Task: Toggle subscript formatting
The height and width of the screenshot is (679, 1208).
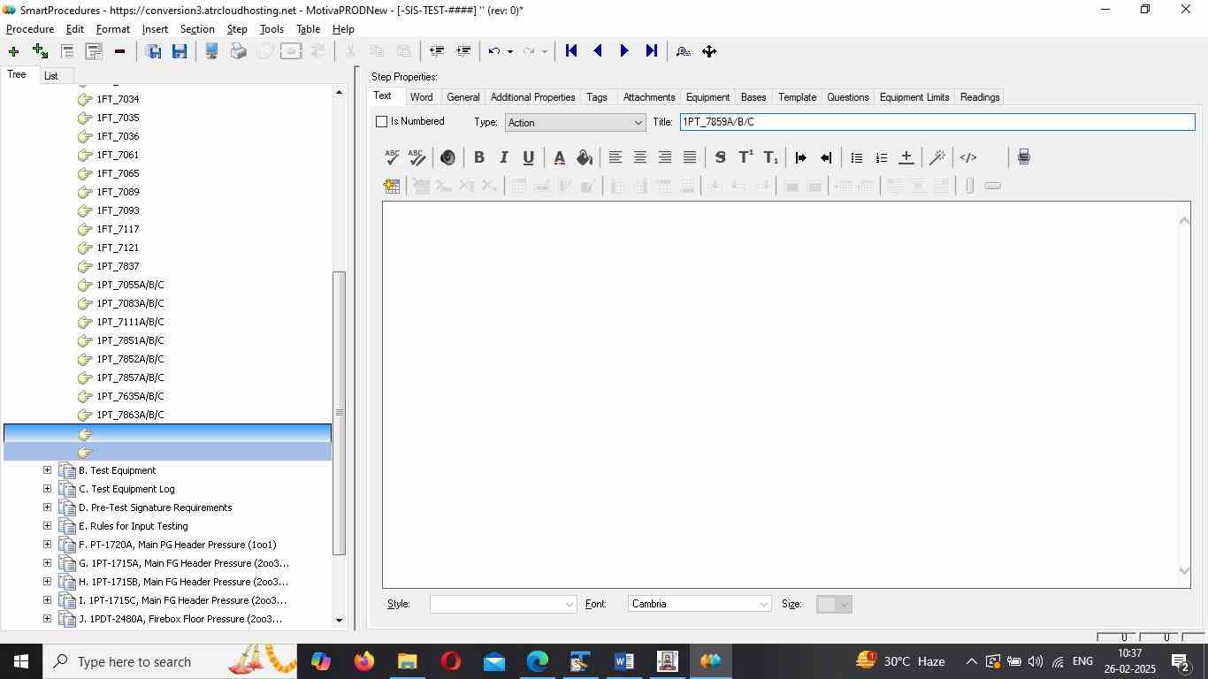Action: pos(770,157)
